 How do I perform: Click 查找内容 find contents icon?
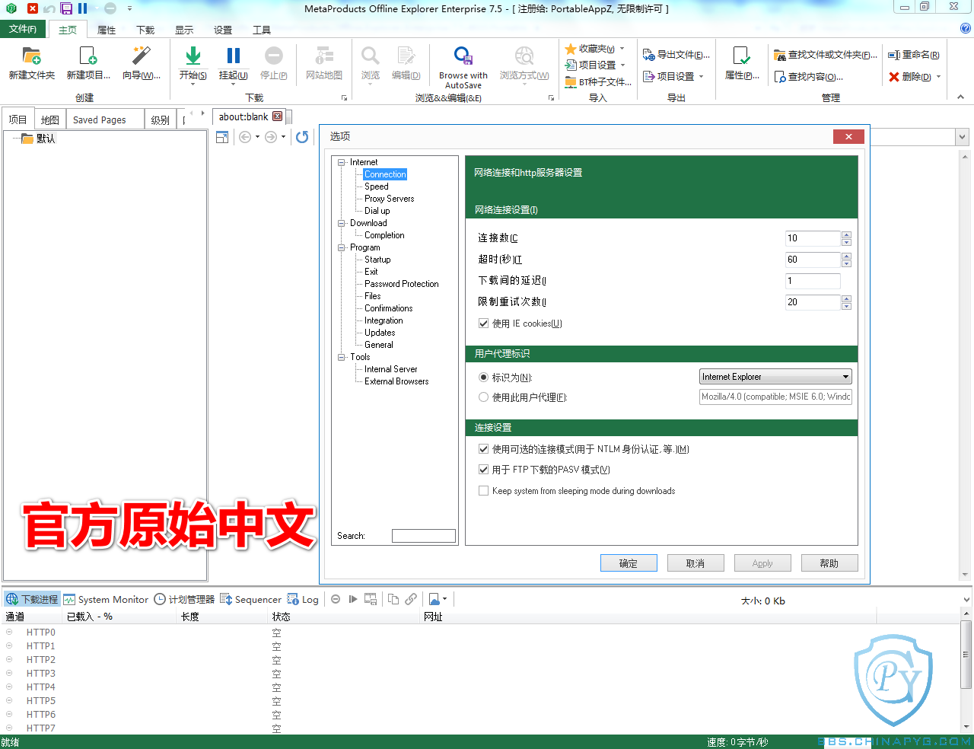point(780,77)
